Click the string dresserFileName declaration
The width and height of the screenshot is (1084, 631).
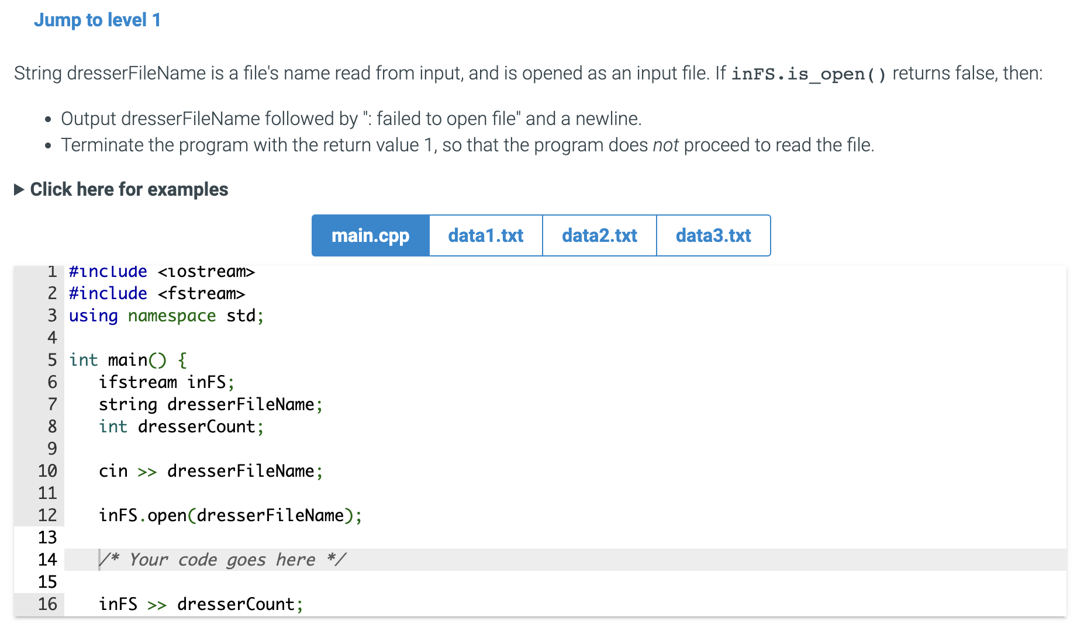[209, 404]
